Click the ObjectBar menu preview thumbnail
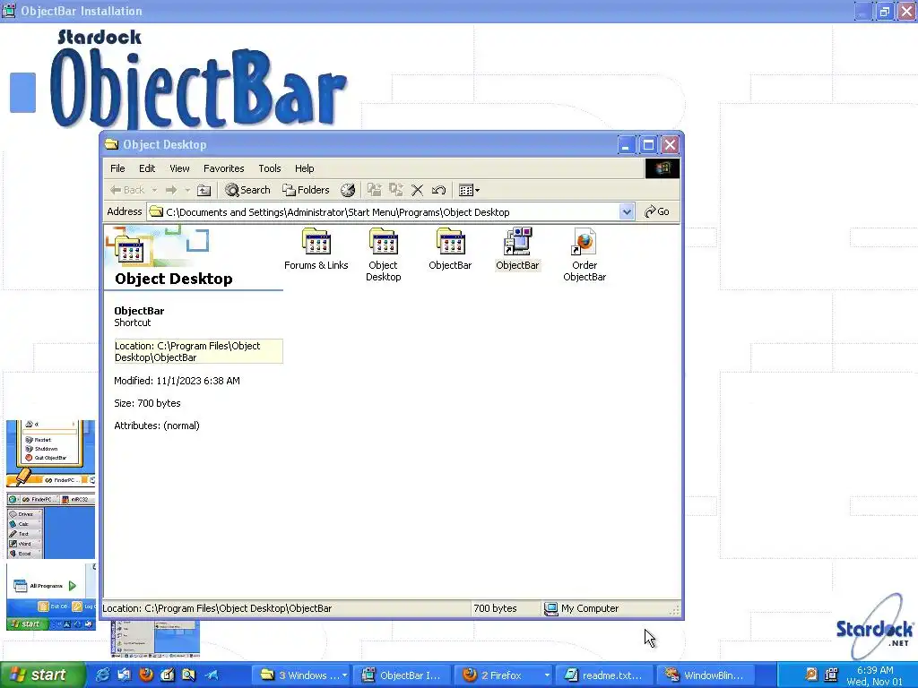Screen dimensions: 918x688 [x=51, y=453]
